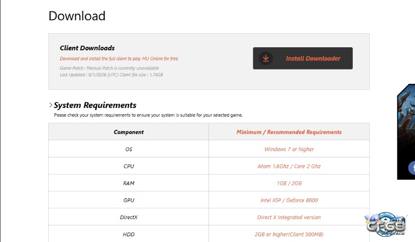The image size is (415, 242).
Task: Click the Minimum / Recommended Requirements header
Action: click(289, 132)
